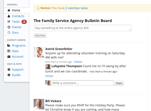Viewport: 151px width, 111px height.
Task: Click the Docs file icon
Action: coord(9,33)
